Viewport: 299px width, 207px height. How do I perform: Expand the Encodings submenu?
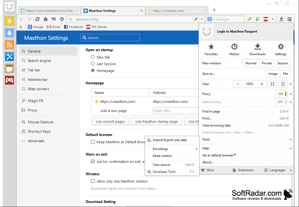coord(172,149)
